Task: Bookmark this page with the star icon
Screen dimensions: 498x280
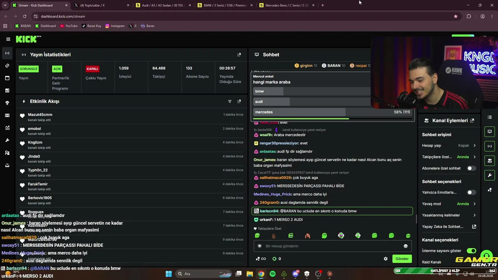Action: point(456,16)
